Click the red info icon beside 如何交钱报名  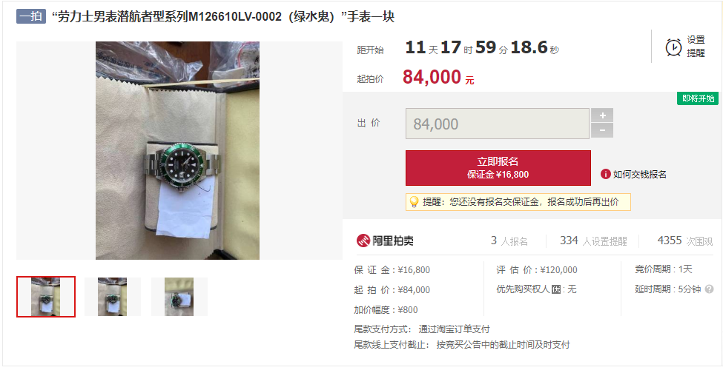605,174
